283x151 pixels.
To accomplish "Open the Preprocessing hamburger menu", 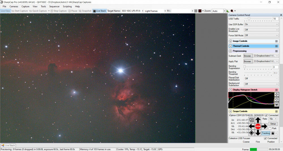I will [276, 51].
